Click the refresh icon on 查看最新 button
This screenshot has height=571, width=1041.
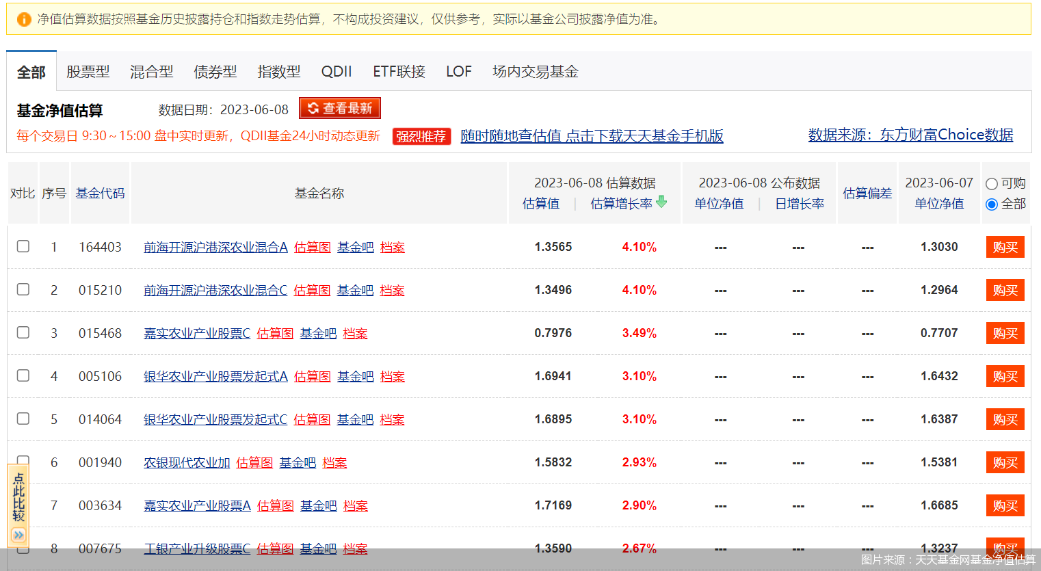coord(314,107)
